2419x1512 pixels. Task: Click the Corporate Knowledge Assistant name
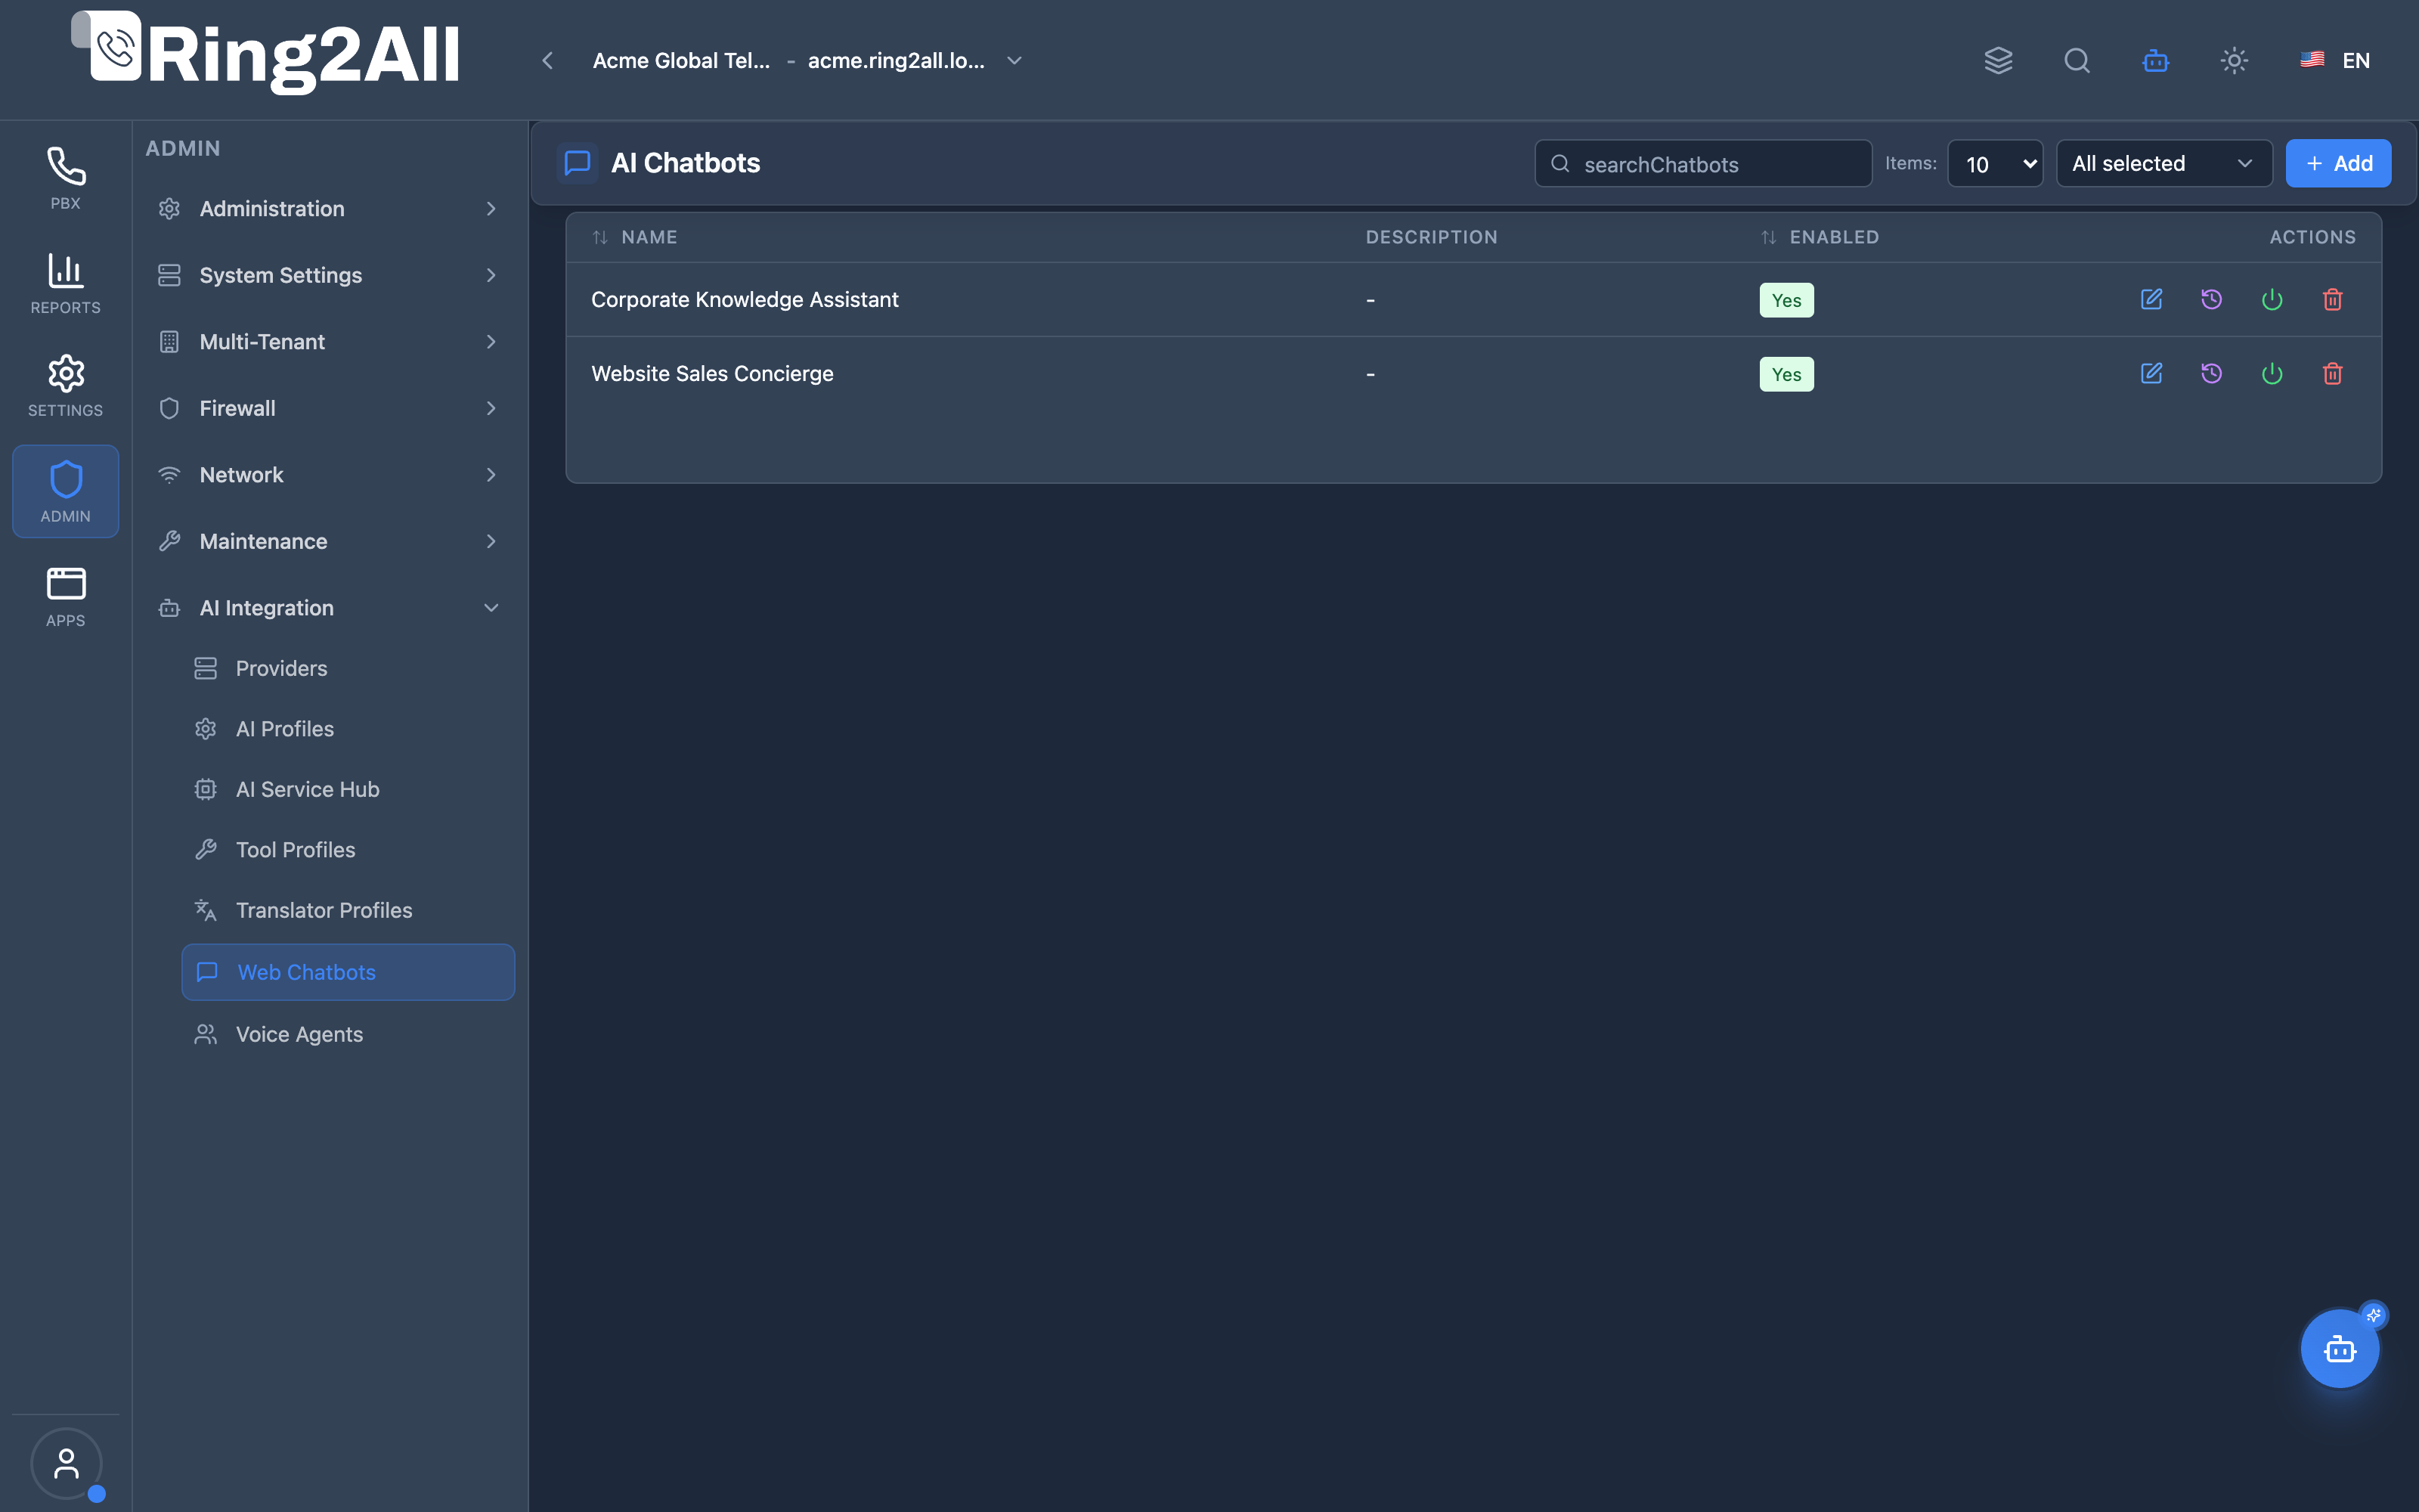(745, 299)
